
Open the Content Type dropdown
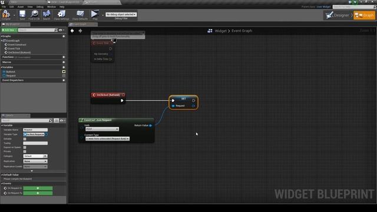click(x=107, y=139)
